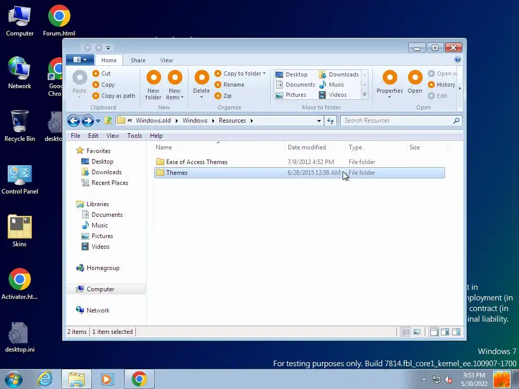Open Recent Places in navigation pane
This screenshot has width=519, height=389.
104,182
